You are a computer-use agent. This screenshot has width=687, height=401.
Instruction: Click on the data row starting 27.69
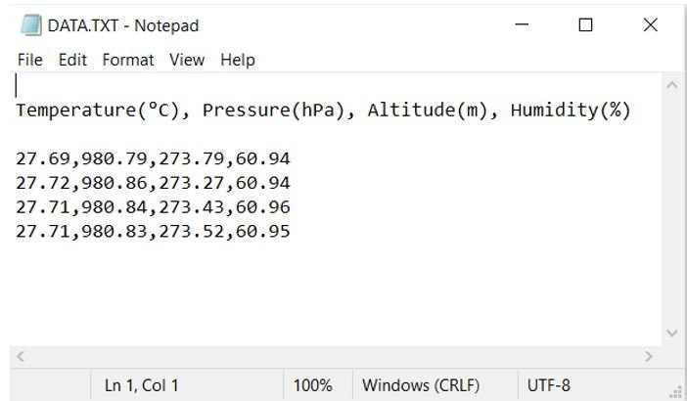pyautogui.click(x=153, y=158)
